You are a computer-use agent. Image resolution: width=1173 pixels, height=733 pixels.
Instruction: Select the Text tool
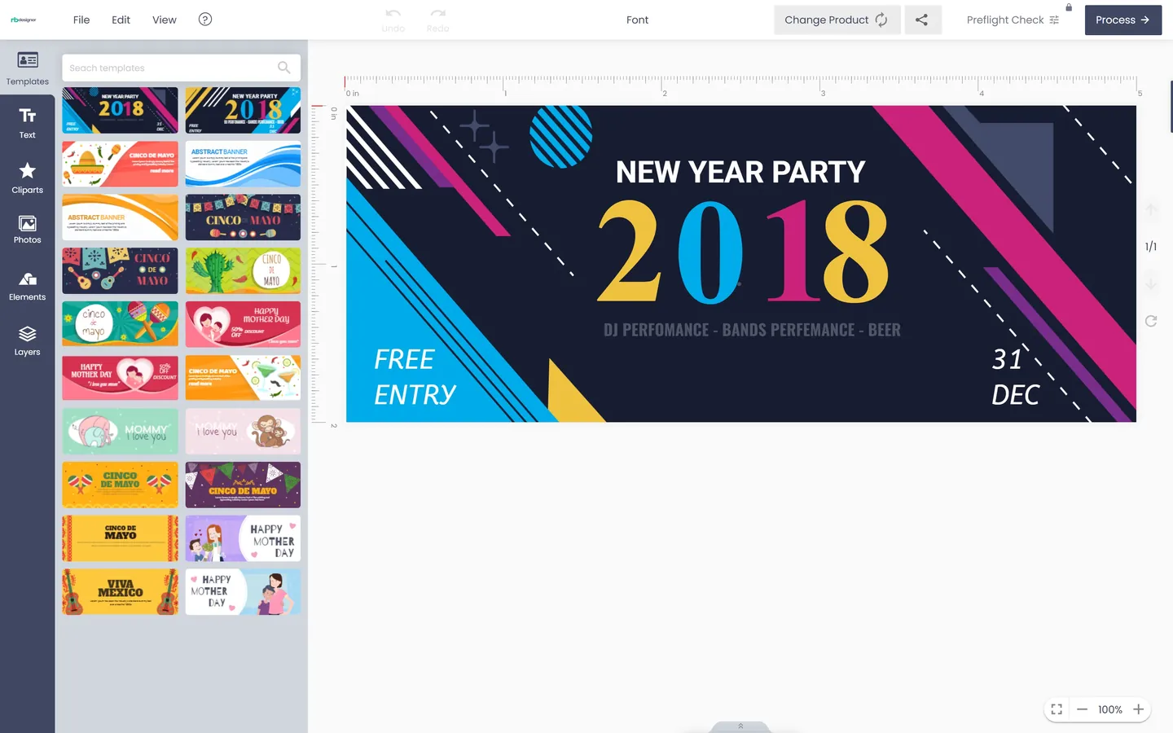27,122
